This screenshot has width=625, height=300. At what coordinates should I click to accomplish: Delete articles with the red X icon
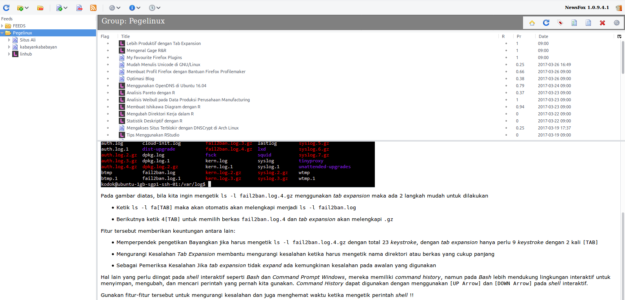[x=602, y=23]
